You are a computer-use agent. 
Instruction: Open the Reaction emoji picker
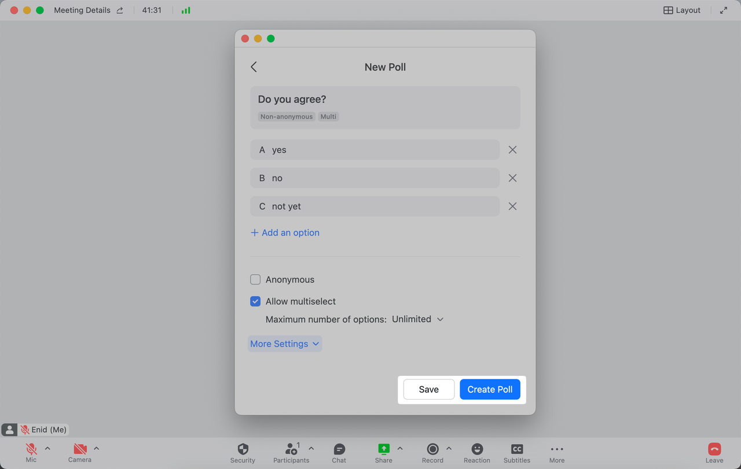(477, 449)
